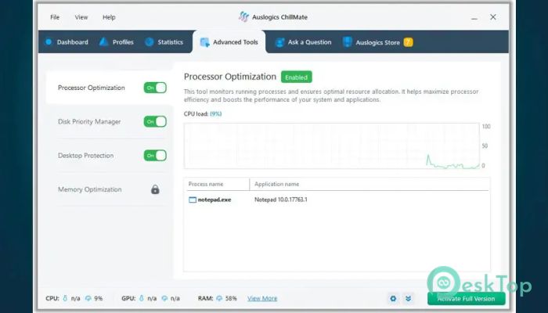Close the ChillMate window
The image size is (548, 313).
click(x=493, y=16)
